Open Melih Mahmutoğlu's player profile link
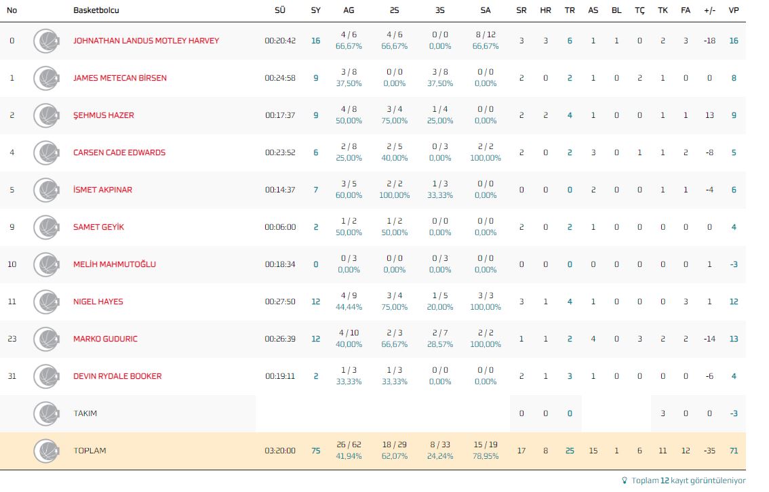Image resolution: width=769 pixels, height=492 pixels. [x=115, y=264]
